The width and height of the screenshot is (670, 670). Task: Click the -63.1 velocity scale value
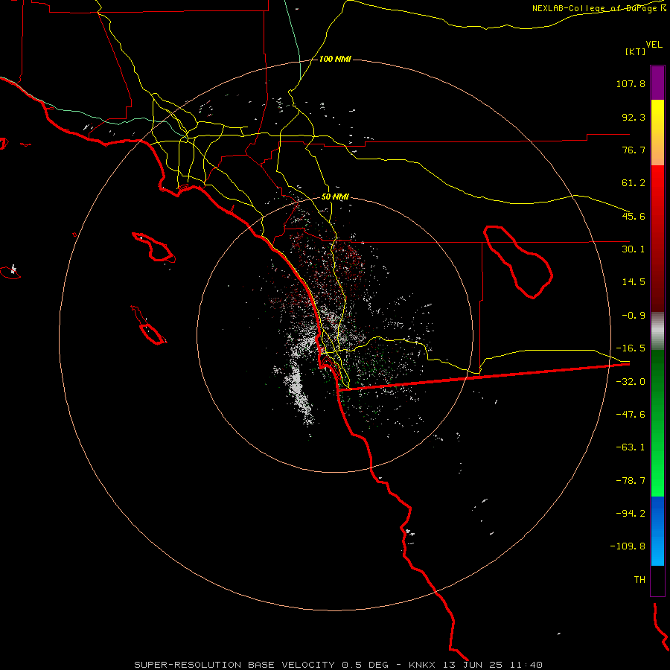pyautogui.click(x=631, y=447)
